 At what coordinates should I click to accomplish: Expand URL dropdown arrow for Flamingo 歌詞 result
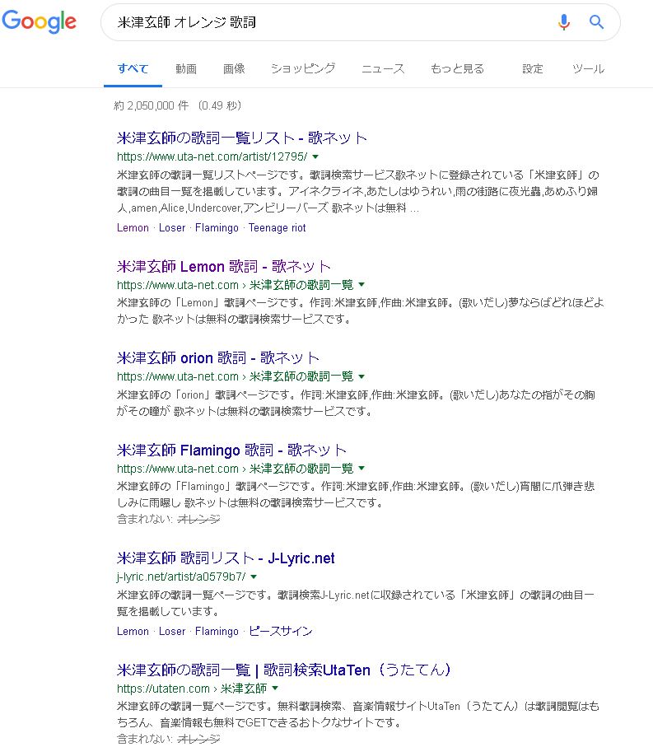(x=361, y=468)
